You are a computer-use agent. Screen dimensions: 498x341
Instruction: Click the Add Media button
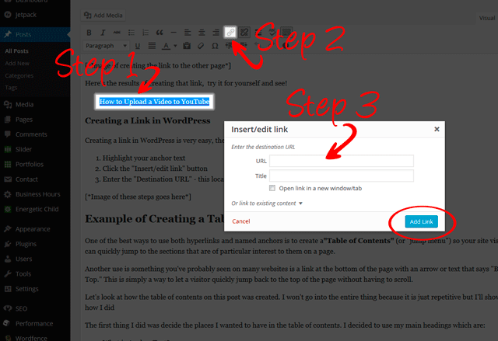click(x=103, y=16)
